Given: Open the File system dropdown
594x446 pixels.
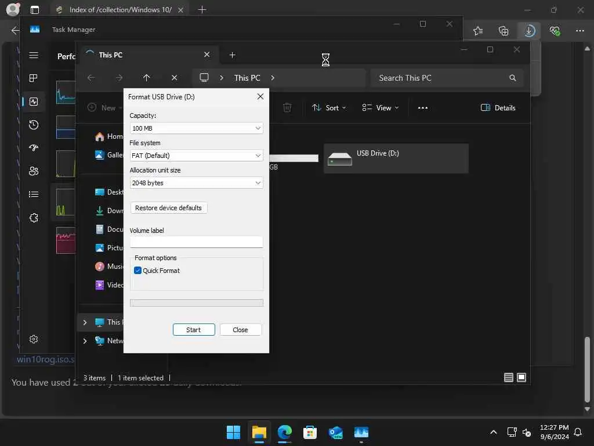Looking at the screenshot, I should tap(196, 156).
